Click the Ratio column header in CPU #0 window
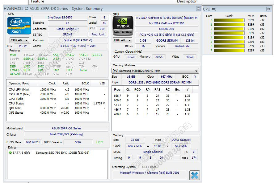 click(263, 16)
